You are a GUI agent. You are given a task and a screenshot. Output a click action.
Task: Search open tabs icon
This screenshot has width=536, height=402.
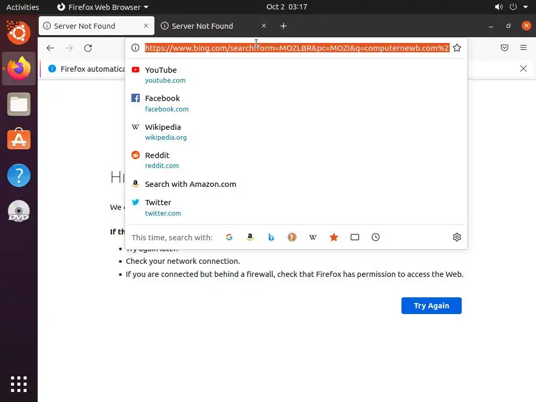click(355, 237)
